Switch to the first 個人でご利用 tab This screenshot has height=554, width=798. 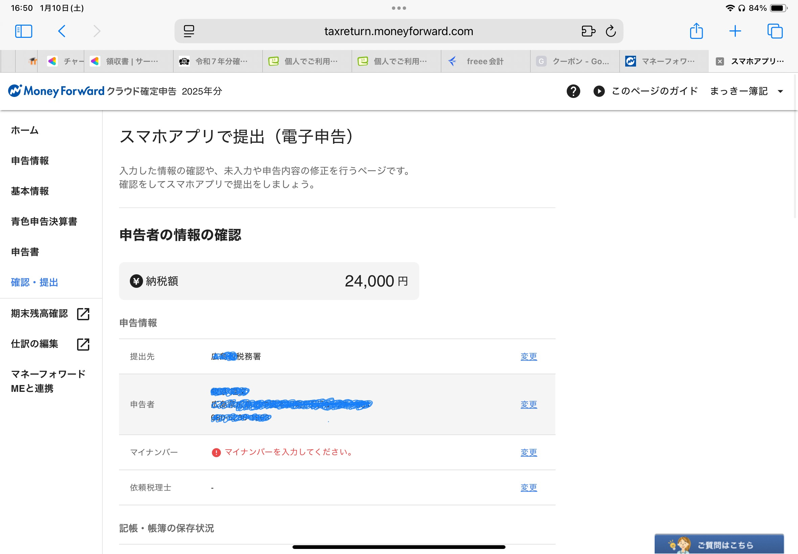coord(307,61)
